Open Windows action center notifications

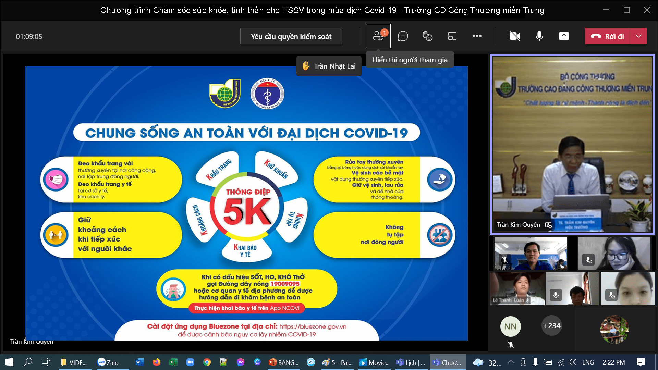tap(641, 362)
